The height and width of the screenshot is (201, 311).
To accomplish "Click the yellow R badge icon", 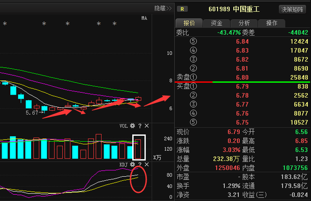I will (x=182, y=9).
